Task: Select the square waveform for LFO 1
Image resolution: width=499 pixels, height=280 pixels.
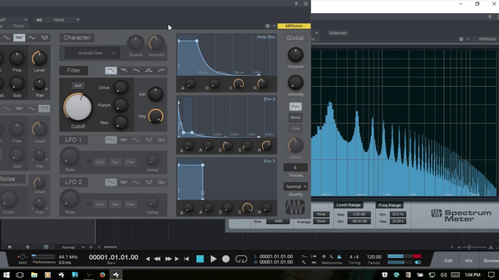Action: tap(149, 140)
